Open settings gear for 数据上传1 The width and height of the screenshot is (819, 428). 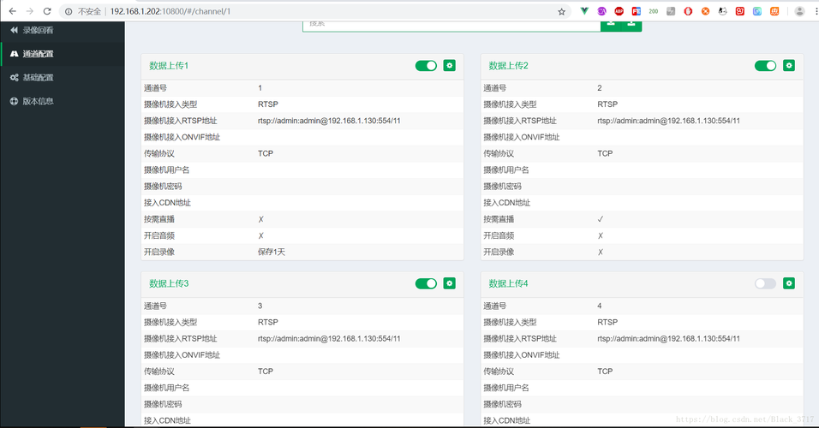coord(449,65)
